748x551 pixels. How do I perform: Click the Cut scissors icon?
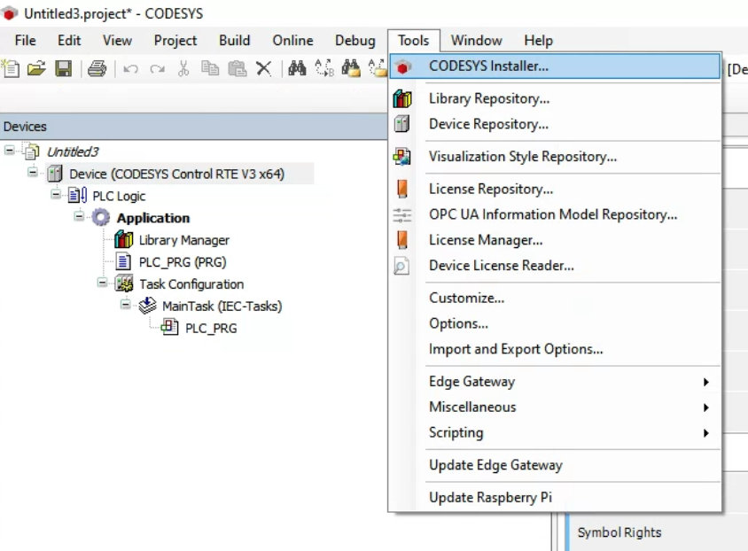click(x=183, y=68)
